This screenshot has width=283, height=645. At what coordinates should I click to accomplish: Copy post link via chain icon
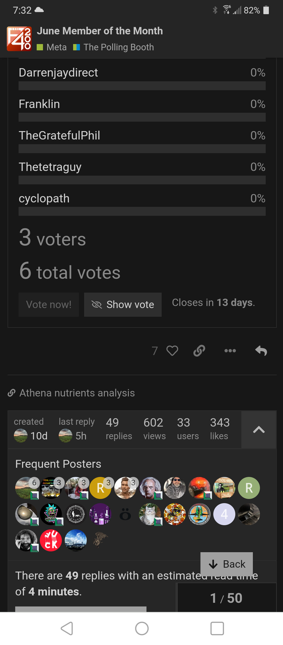[x=199, y=351]
